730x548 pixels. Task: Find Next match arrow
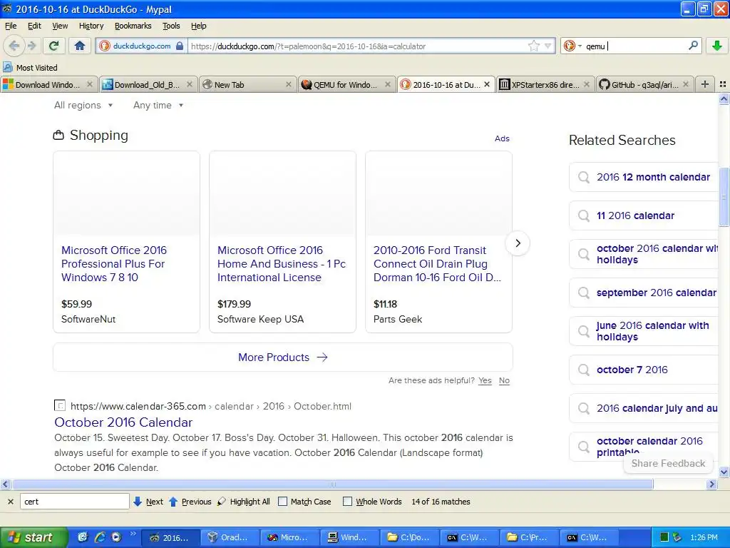148,502
